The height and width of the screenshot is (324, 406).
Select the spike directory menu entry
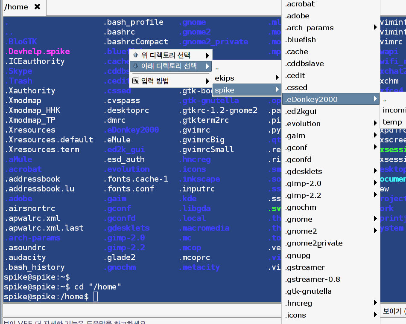[239, 90]
